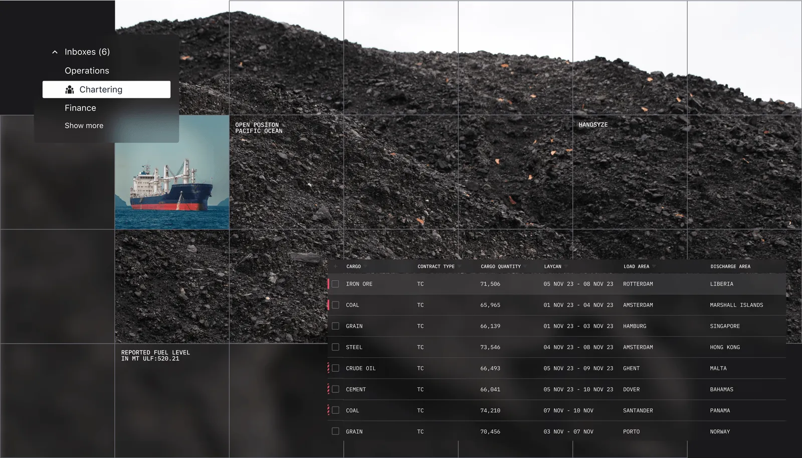Select the Chartering inbox
Image resolution: width=802 pixels, height=458 pixels.
click(106, 90)
